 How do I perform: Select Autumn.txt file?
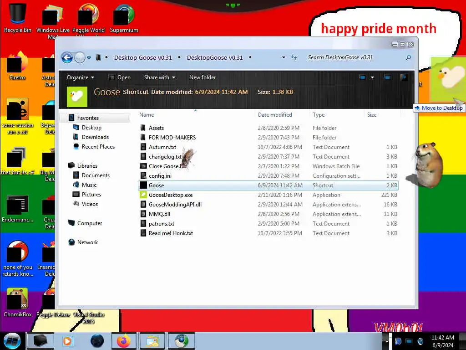[162, 147]
